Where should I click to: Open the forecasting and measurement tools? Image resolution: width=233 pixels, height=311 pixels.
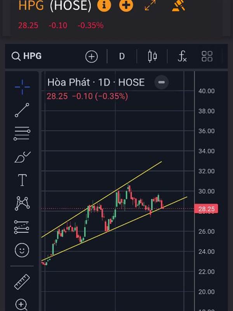click(22, 227)
